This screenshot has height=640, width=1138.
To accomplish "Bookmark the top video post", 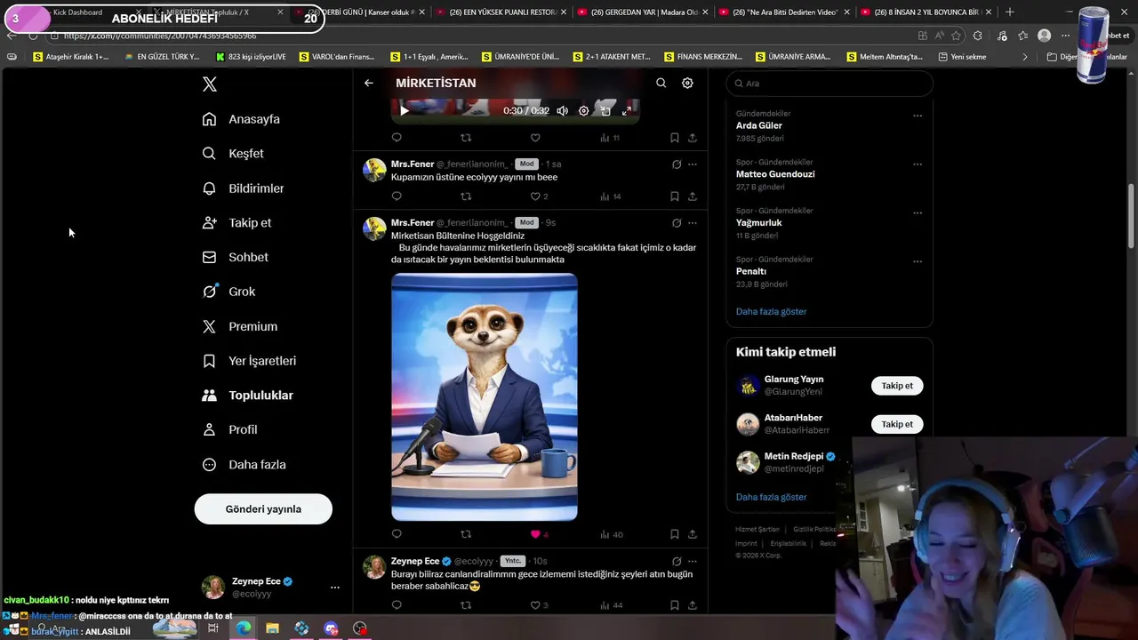I will click(675, 138).
